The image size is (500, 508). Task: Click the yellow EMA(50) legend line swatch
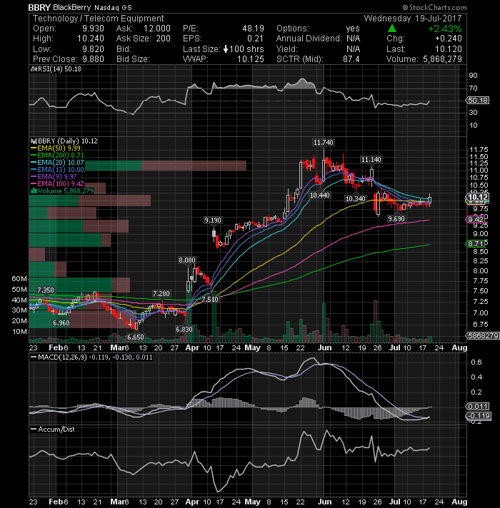[x=34, y=148]
